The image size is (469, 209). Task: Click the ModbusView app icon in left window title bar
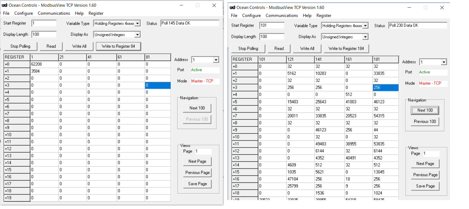click(4, 5)
